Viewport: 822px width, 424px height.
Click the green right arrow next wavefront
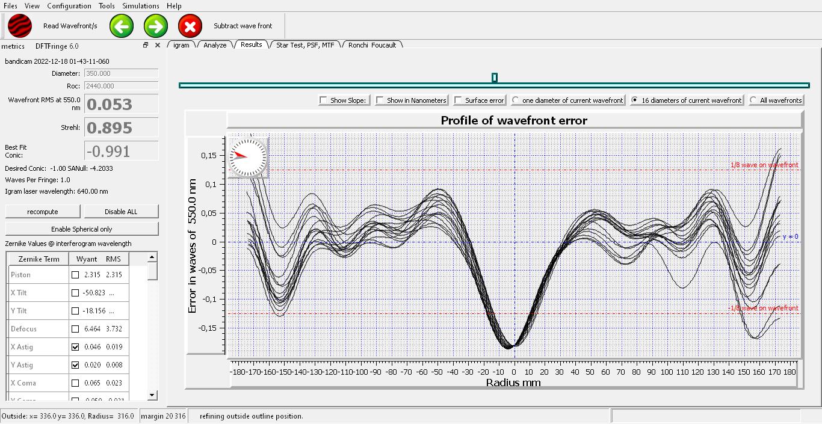(156, 26)
